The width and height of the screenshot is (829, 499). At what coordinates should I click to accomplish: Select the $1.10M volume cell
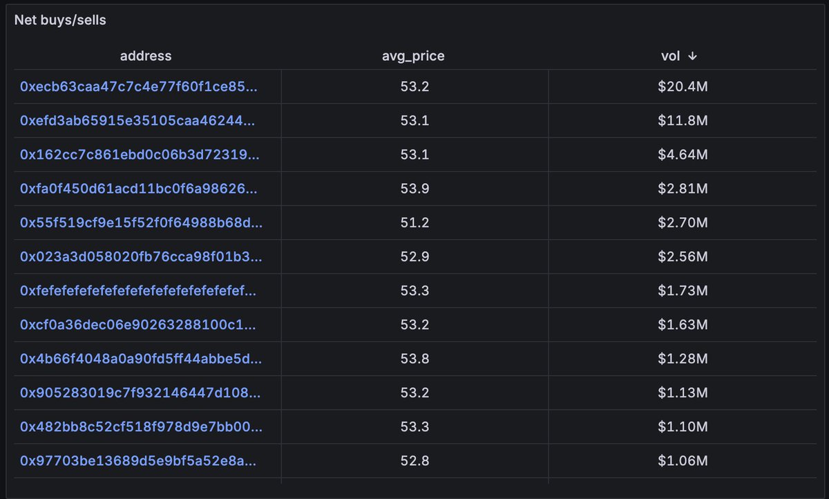(x=683, y=426)
